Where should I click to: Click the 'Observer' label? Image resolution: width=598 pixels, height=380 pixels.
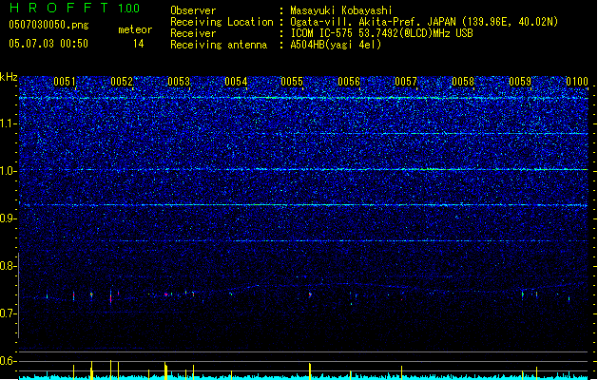193,10
